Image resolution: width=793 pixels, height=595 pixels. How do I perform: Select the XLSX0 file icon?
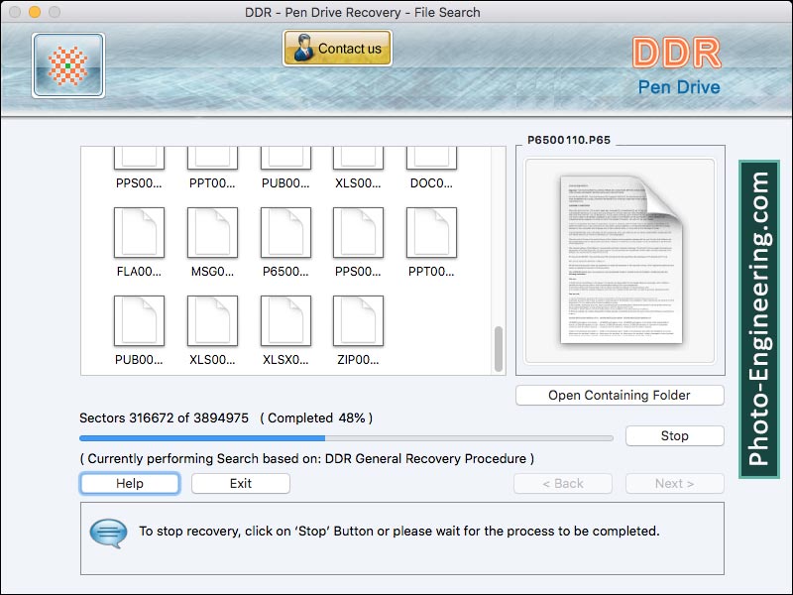[285, 321]
